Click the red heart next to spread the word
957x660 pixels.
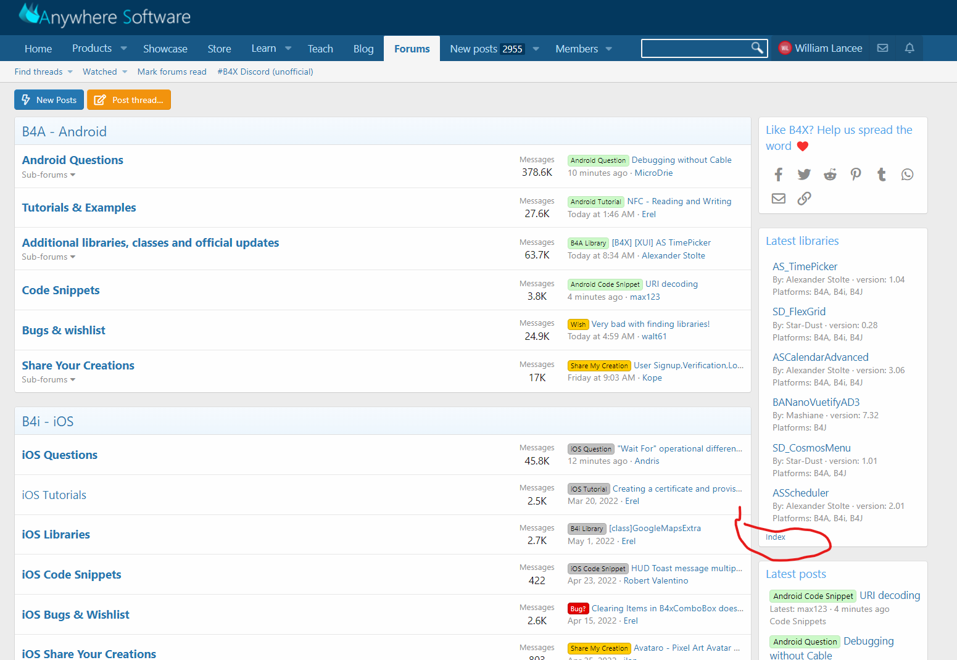tap(802, 146)
